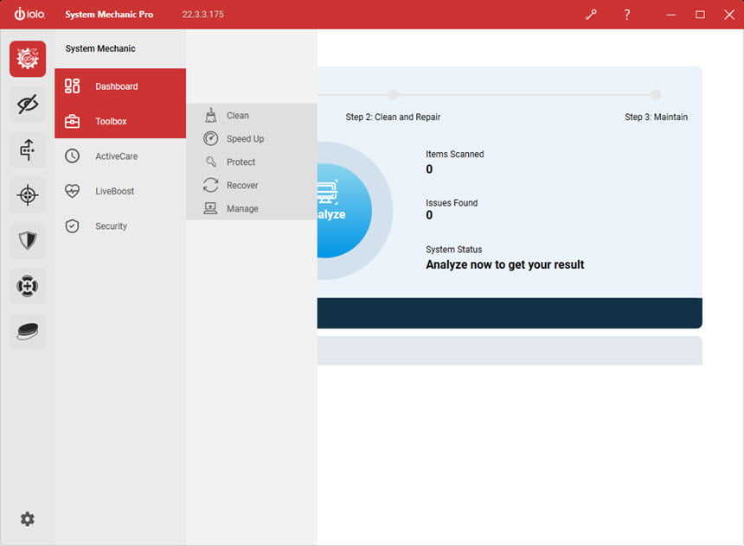
Task: Click the ActiveCare clock icon
Action: tap(72, 156)
